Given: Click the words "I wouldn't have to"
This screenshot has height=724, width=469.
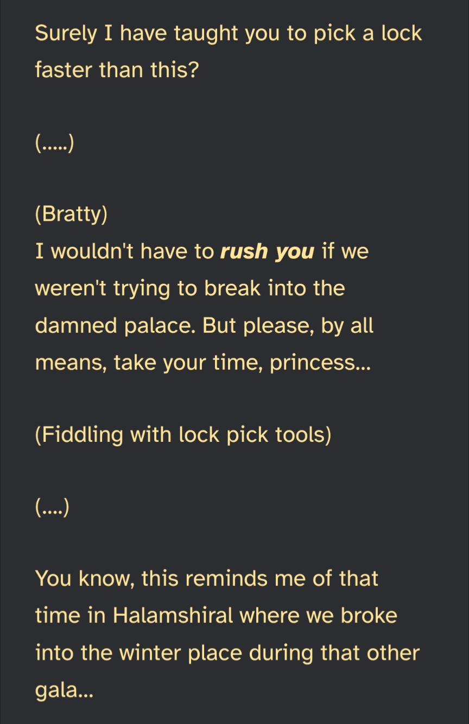Looking at the screenshot, I should (125, 252).
